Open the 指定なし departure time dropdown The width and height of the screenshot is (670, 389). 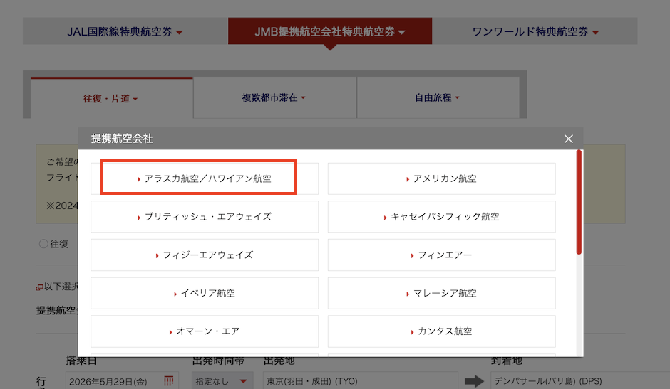point(222,381)
